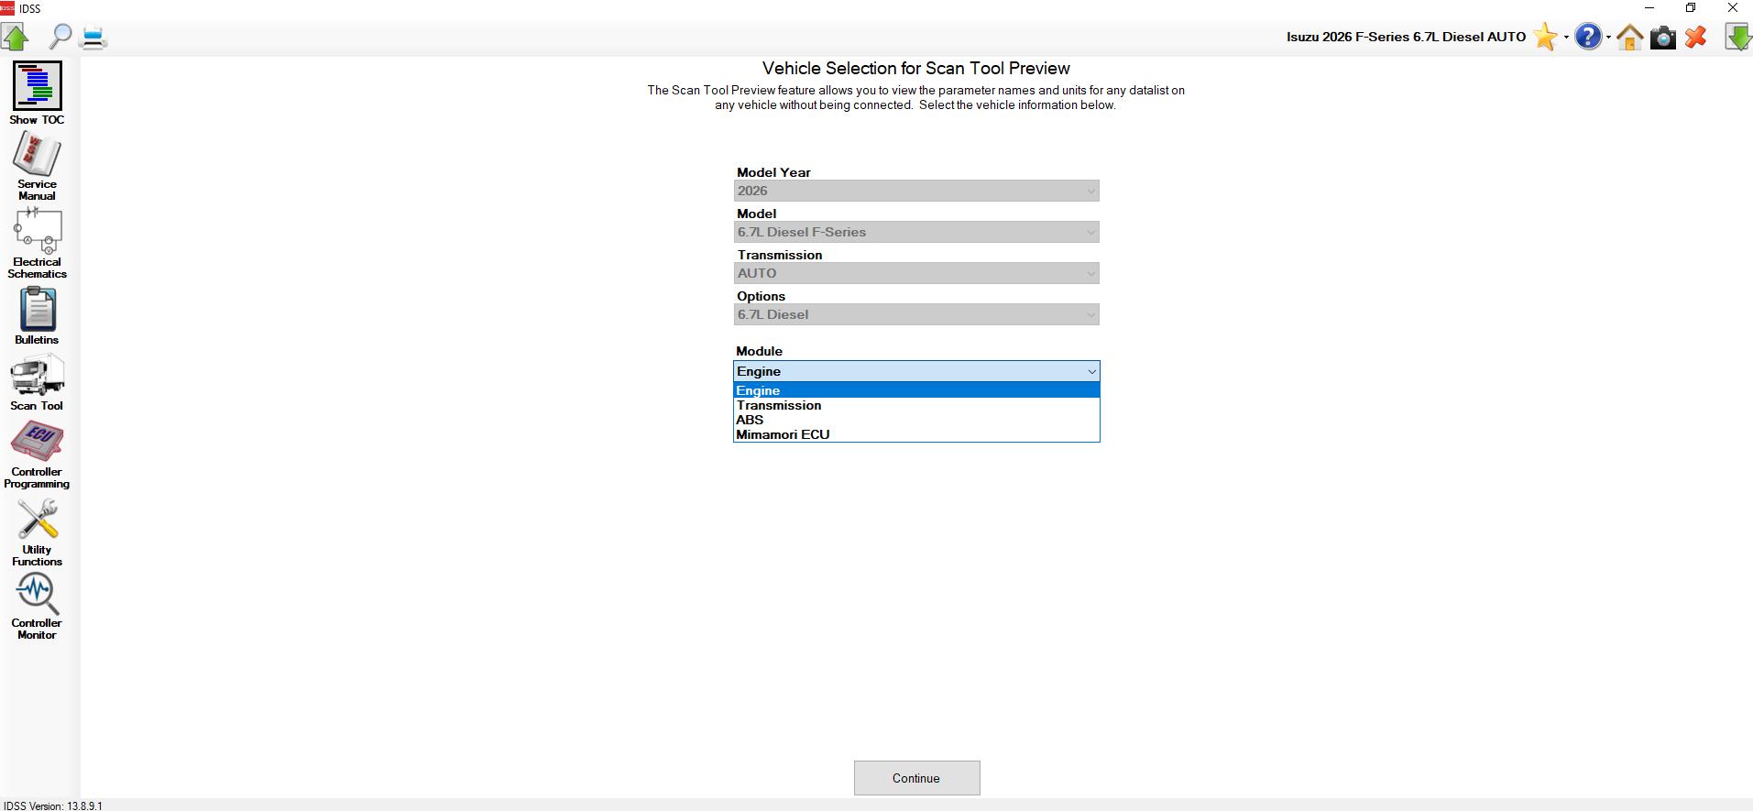Select Mimamori ECU in Module list
Image resolution: width=1753 pixels, height=811 pixels.
[916, 434]
